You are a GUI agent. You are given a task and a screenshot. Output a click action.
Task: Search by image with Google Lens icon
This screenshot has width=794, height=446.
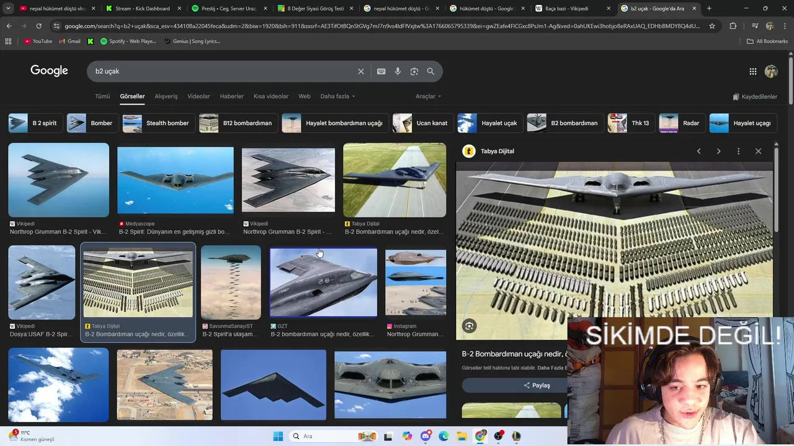pyautogui.click(x=414, y=71)
